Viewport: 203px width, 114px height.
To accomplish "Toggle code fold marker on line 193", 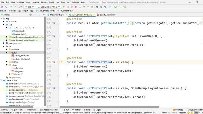I will click(x=58, y=36).
